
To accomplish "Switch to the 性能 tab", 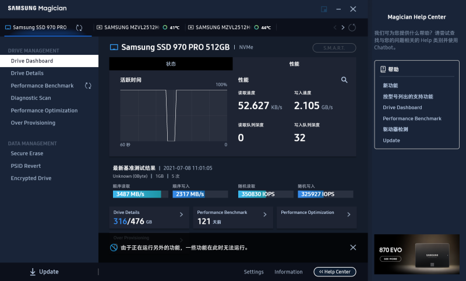I will coord(294,64).
